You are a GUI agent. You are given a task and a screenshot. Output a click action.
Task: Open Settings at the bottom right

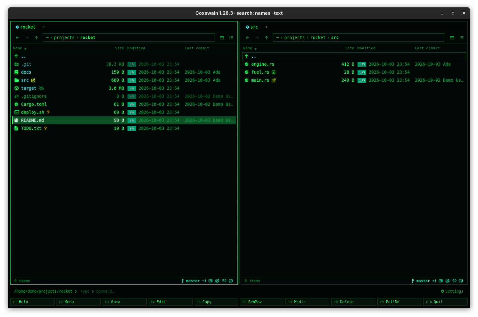tap(452, 291)
